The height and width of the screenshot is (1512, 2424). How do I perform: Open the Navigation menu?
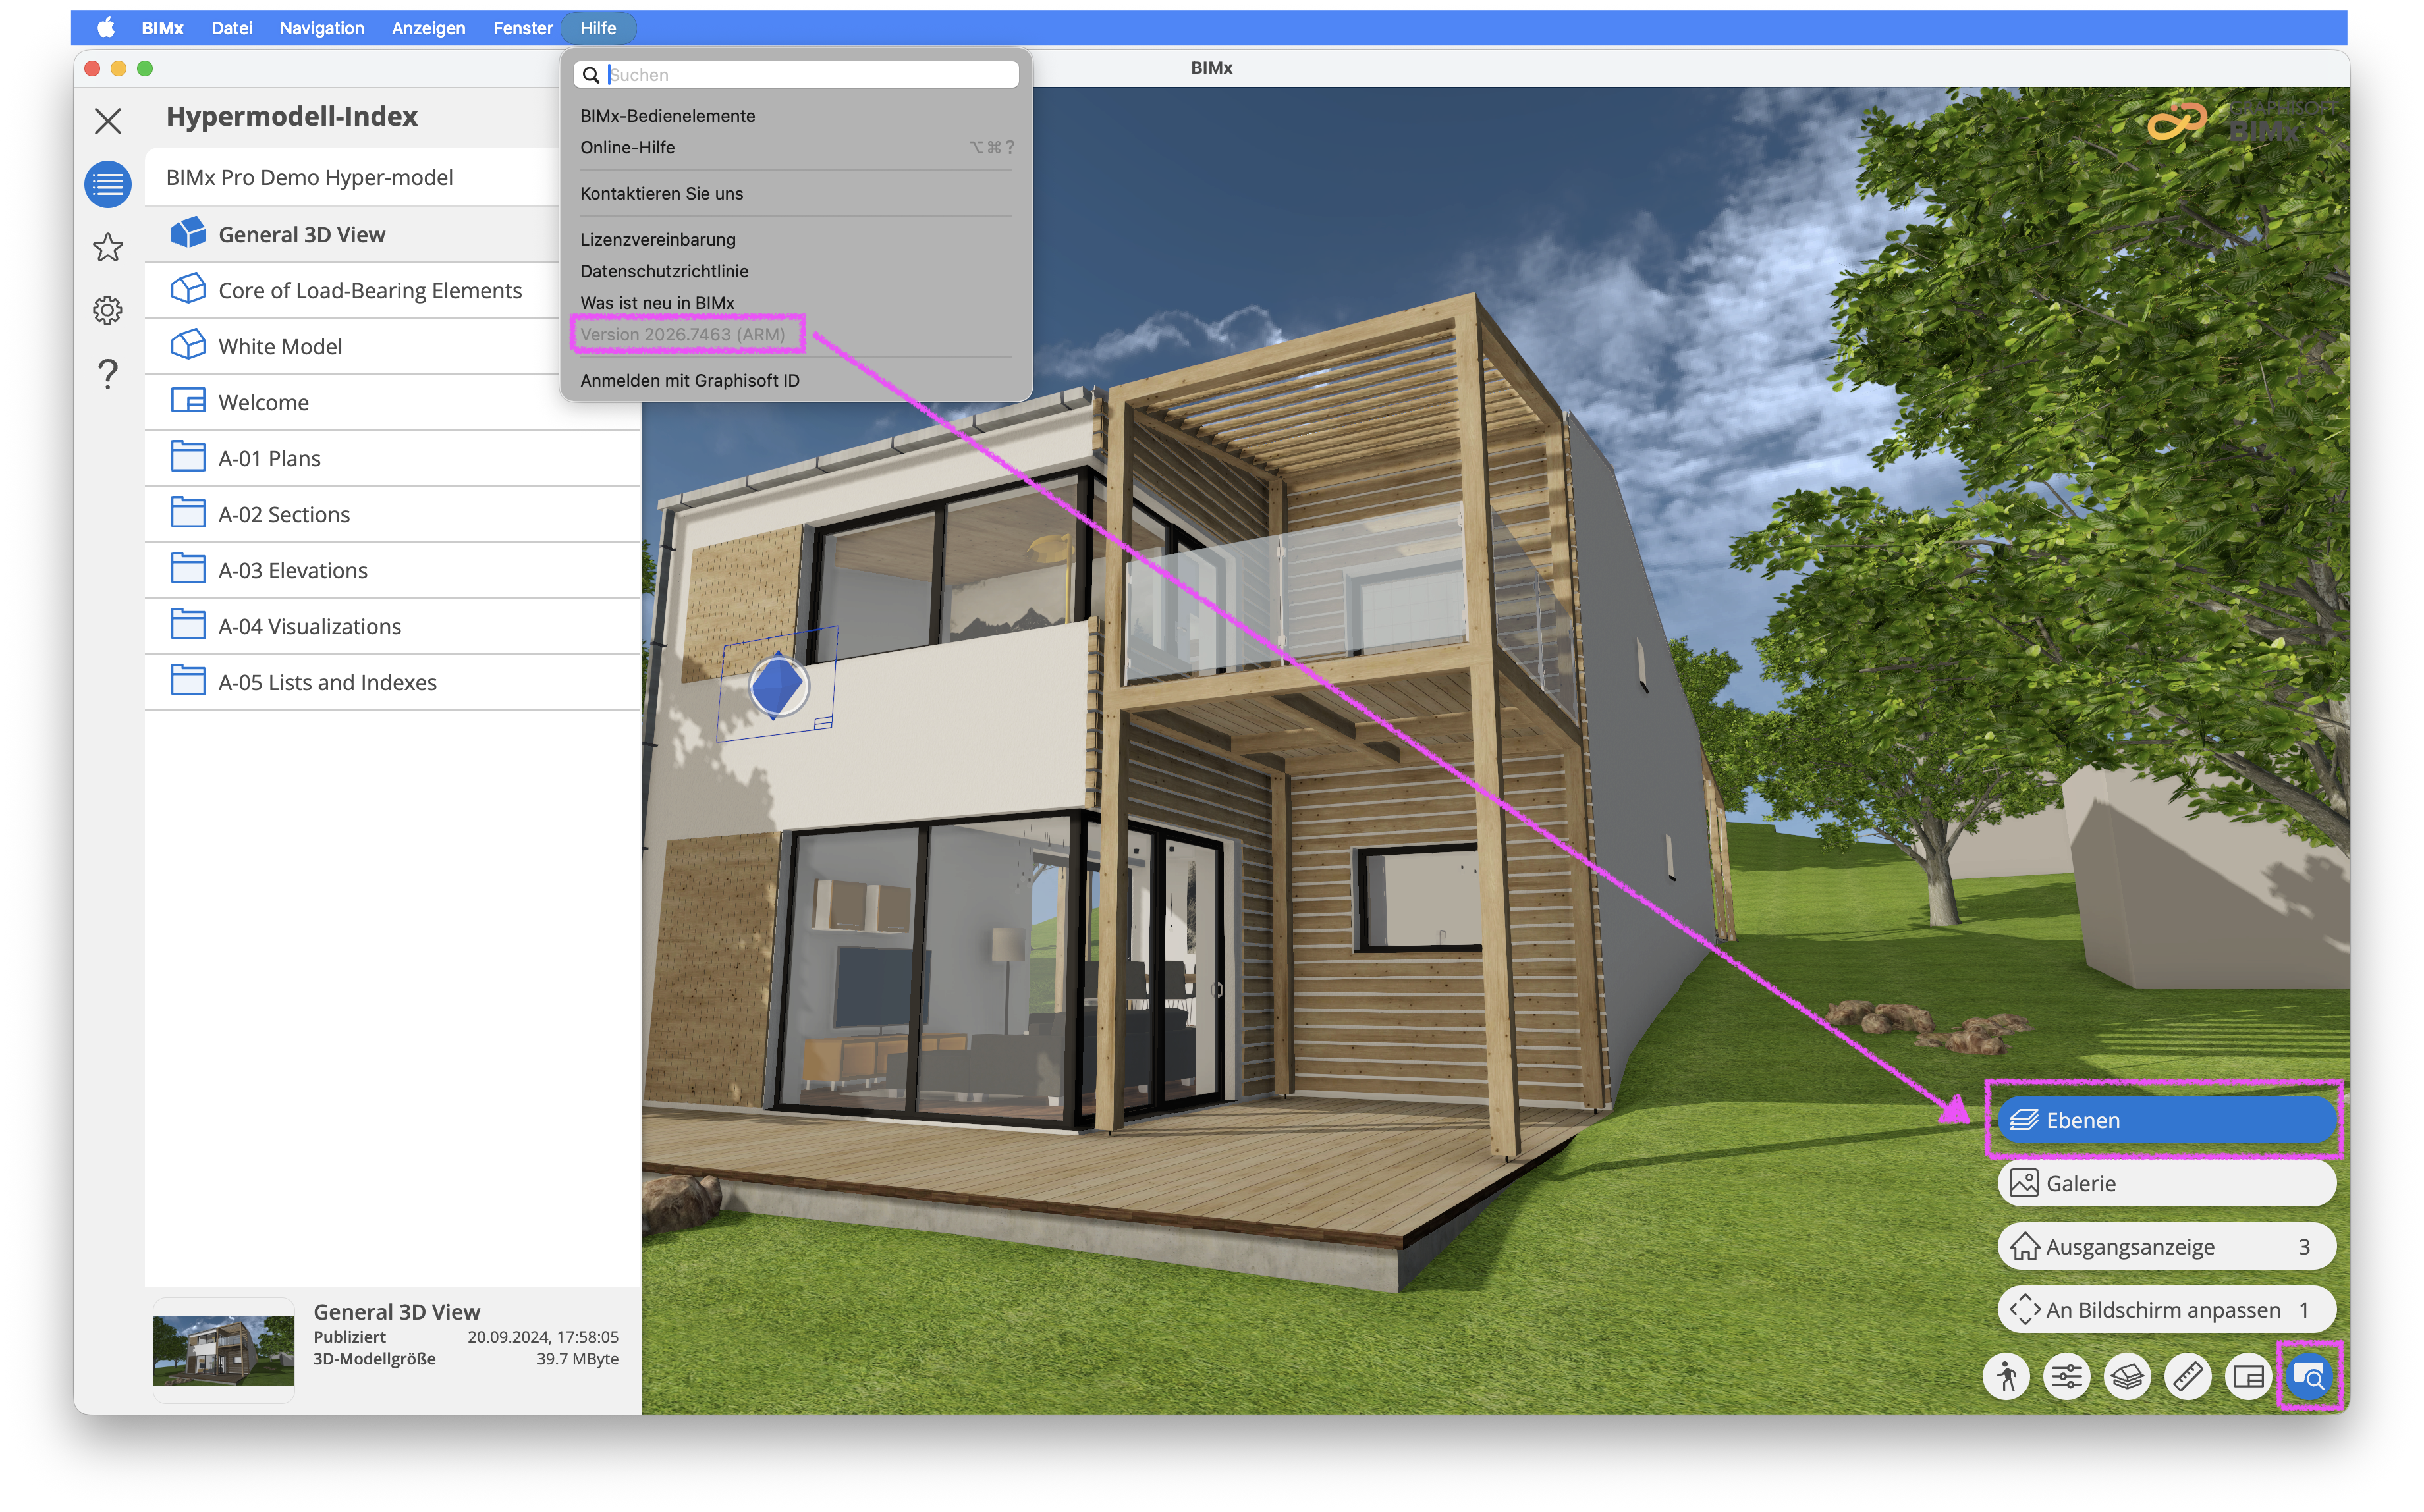322,28
